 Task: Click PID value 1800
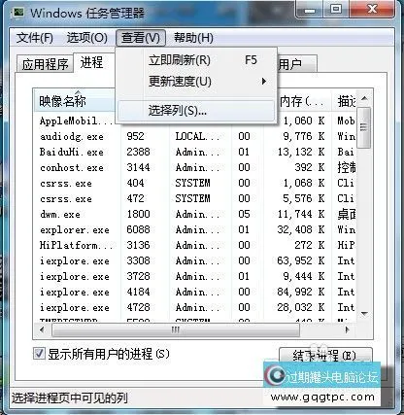tap(139, 214)
